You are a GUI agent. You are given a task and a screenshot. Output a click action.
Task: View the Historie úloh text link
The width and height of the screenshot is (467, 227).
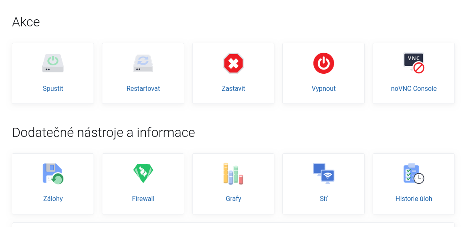pyautogui.click(x=414, y=199)
